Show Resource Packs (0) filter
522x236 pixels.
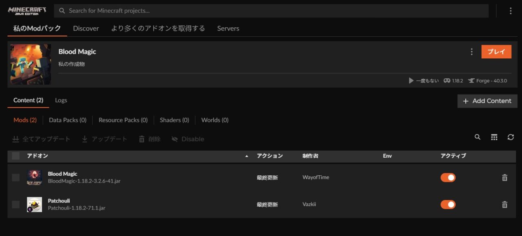click(123, 120)
